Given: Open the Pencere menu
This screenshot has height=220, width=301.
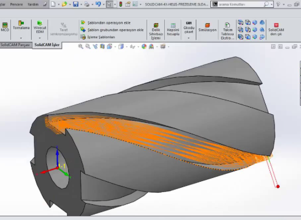Looking at the screenshot, I should pos(16,4).
